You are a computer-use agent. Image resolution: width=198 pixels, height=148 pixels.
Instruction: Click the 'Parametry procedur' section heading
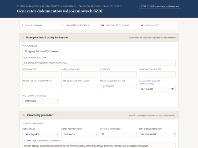click(40, 115)
